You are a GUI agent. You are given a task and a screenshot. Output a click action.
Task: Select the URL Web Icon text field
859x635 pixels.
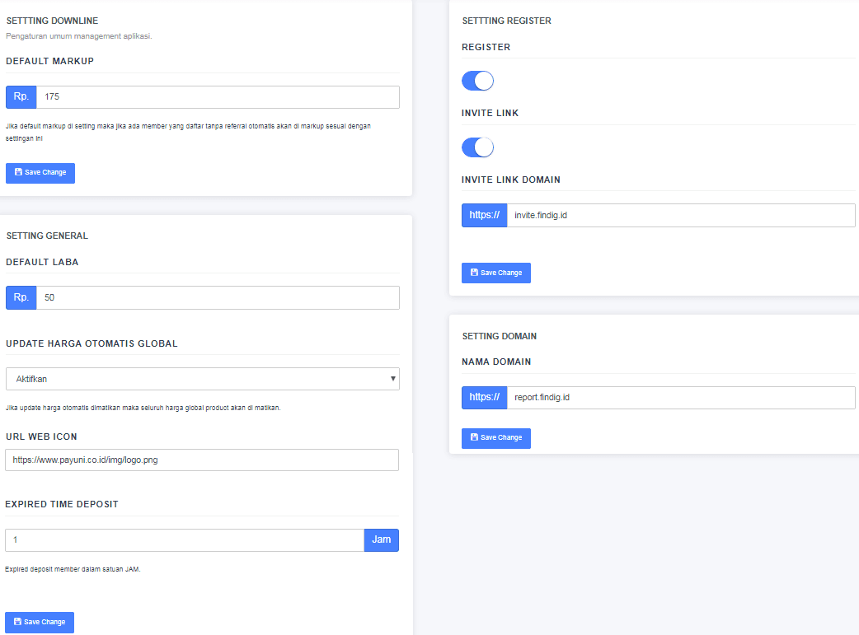202,460
